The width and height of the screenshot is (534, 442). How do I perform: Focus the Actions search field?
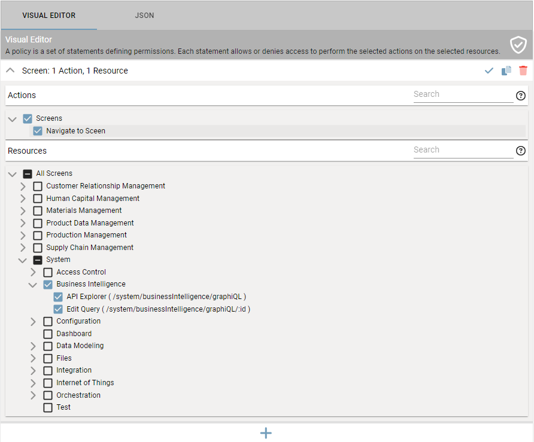[x=463, y=95]
